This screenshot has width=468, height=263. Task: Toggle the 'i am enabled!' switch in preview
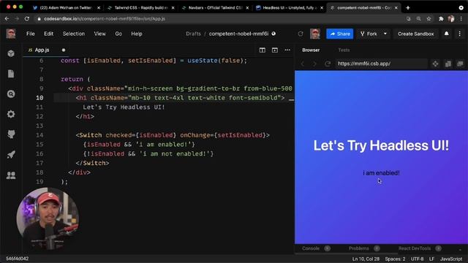(381, 173)
